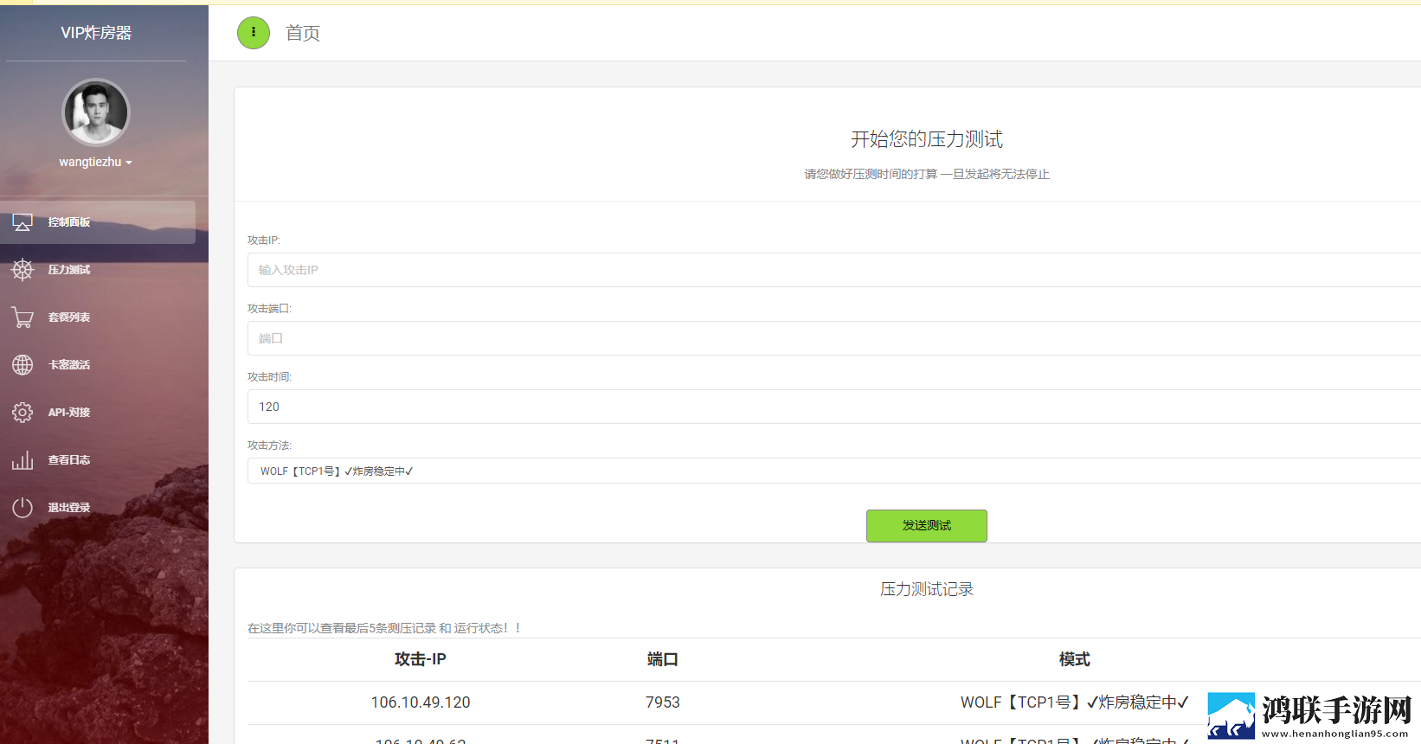Click the 首页 page heading
This screenshot has width=1421, height=744.
303,33
